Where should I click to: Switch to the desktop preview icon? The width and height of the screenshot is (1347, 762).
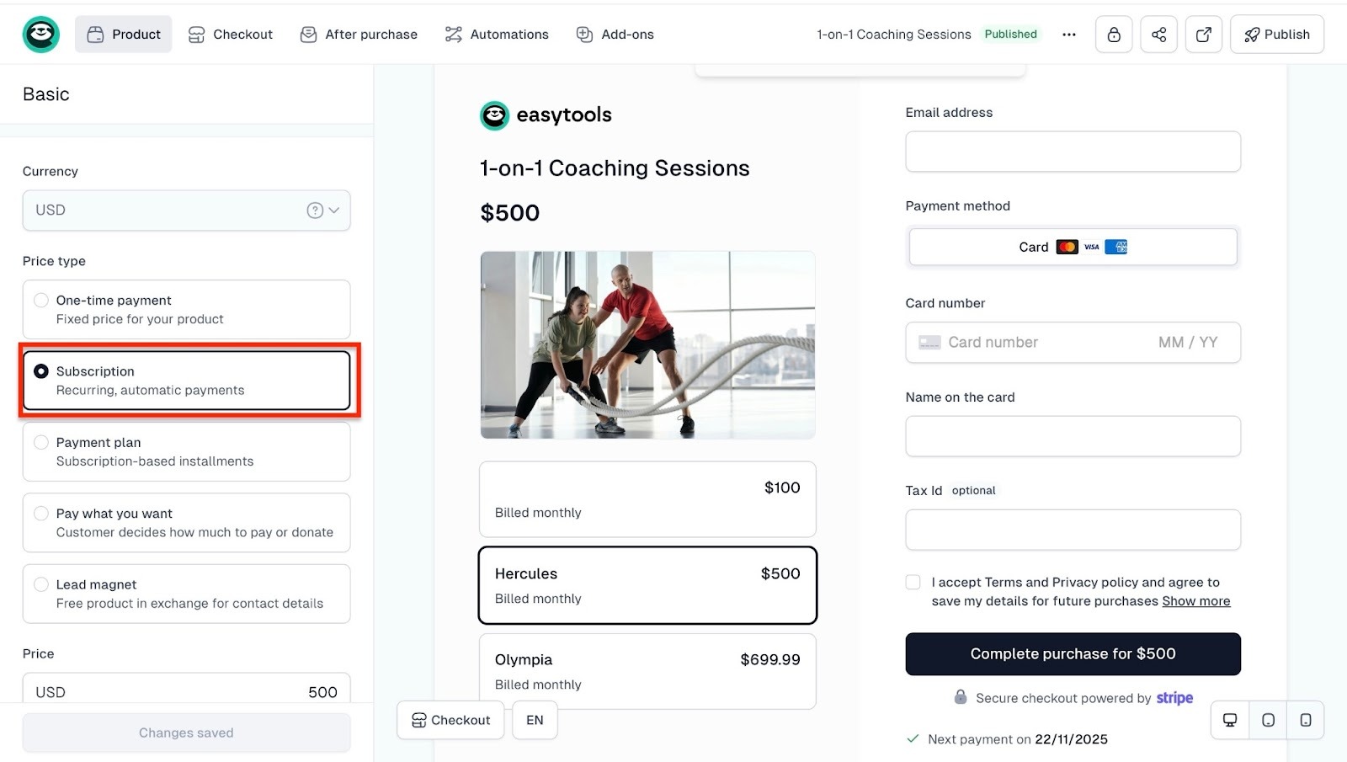pos(1230,720)
